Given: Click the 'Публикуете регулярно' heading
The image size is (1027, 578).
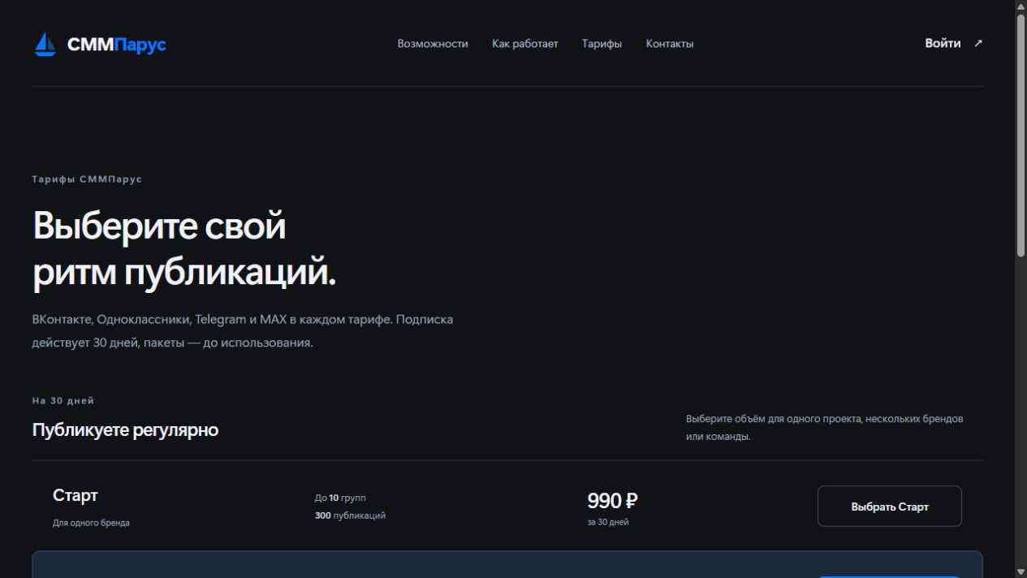Looking at the screenshot, I should coord(125,430).
